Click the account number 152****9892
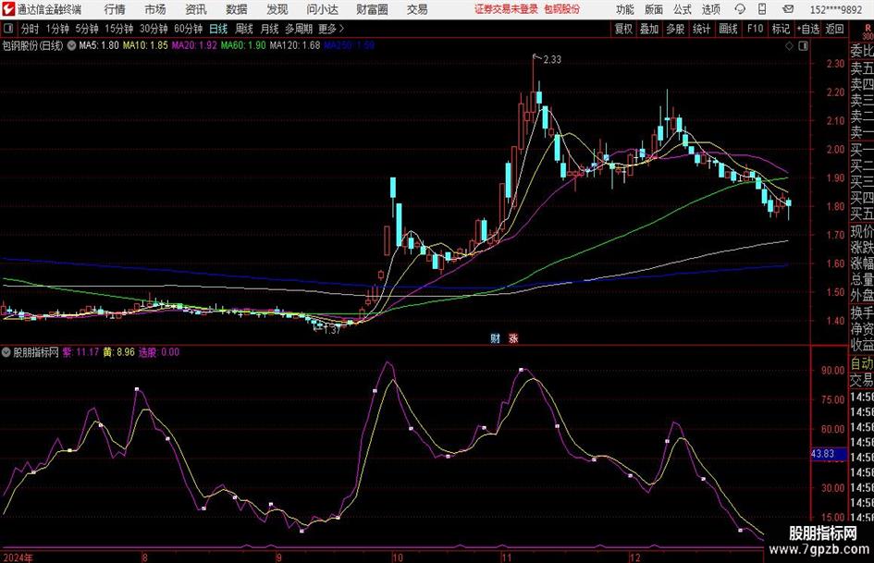Viewport: 874px width, 563px height. 835,9
